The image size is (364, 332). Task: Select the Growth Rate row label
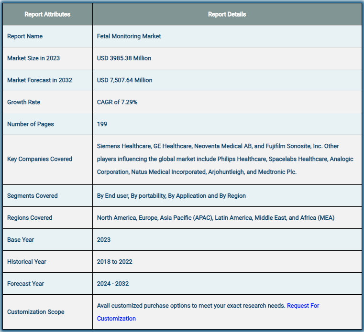[x=24, y=102]
